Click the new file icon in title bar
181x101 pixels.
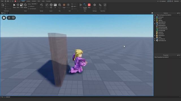click(x=5, y=1)
